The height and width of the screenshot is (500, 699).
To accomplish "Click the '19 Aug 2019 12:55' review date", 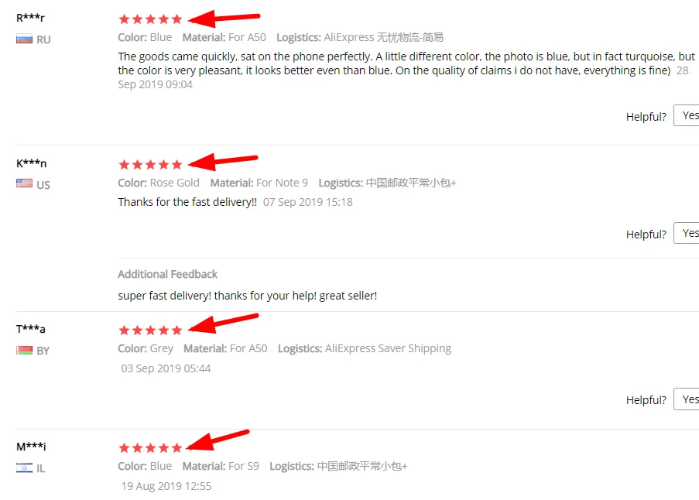I will [x=166, y=486].
